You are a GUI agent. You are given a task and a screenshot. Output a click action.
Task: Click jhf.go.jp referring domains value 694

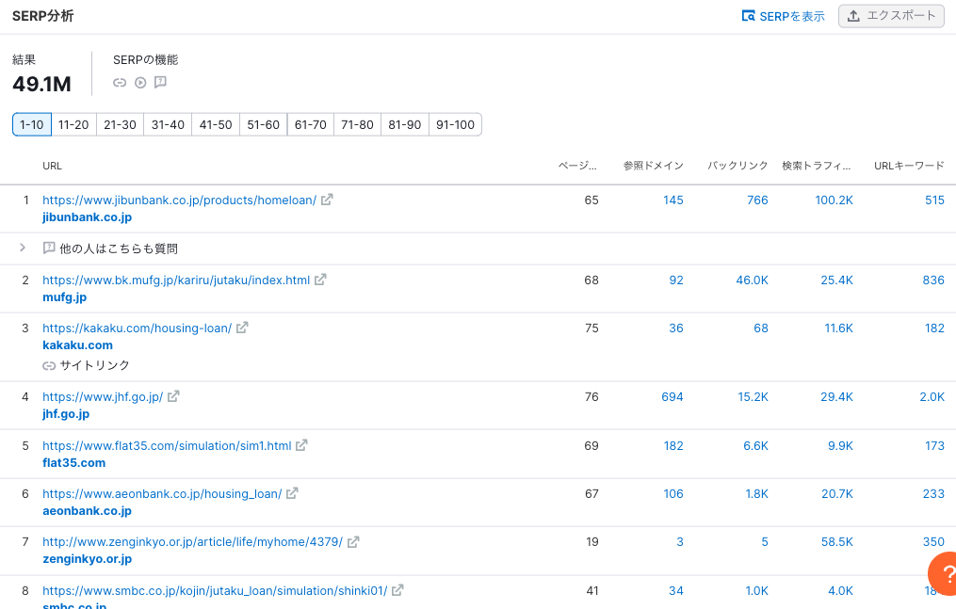pos(672,396)
